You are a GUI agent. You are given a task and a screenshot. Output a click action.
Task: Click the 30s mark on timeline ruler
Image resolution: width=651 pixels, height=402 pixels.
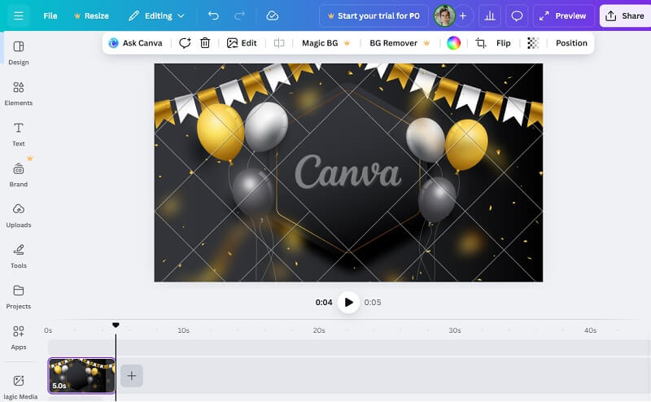455,330
